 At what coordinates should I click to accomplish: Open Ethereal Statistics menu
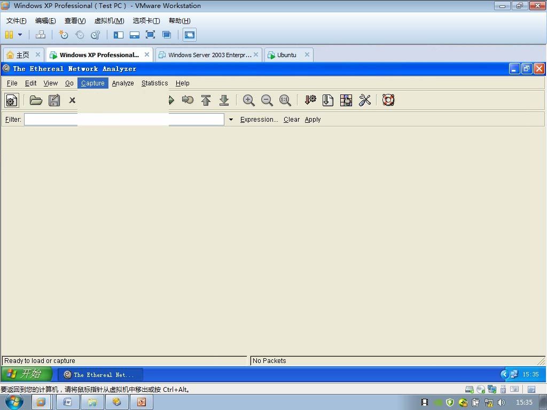(x=154, y=83)
